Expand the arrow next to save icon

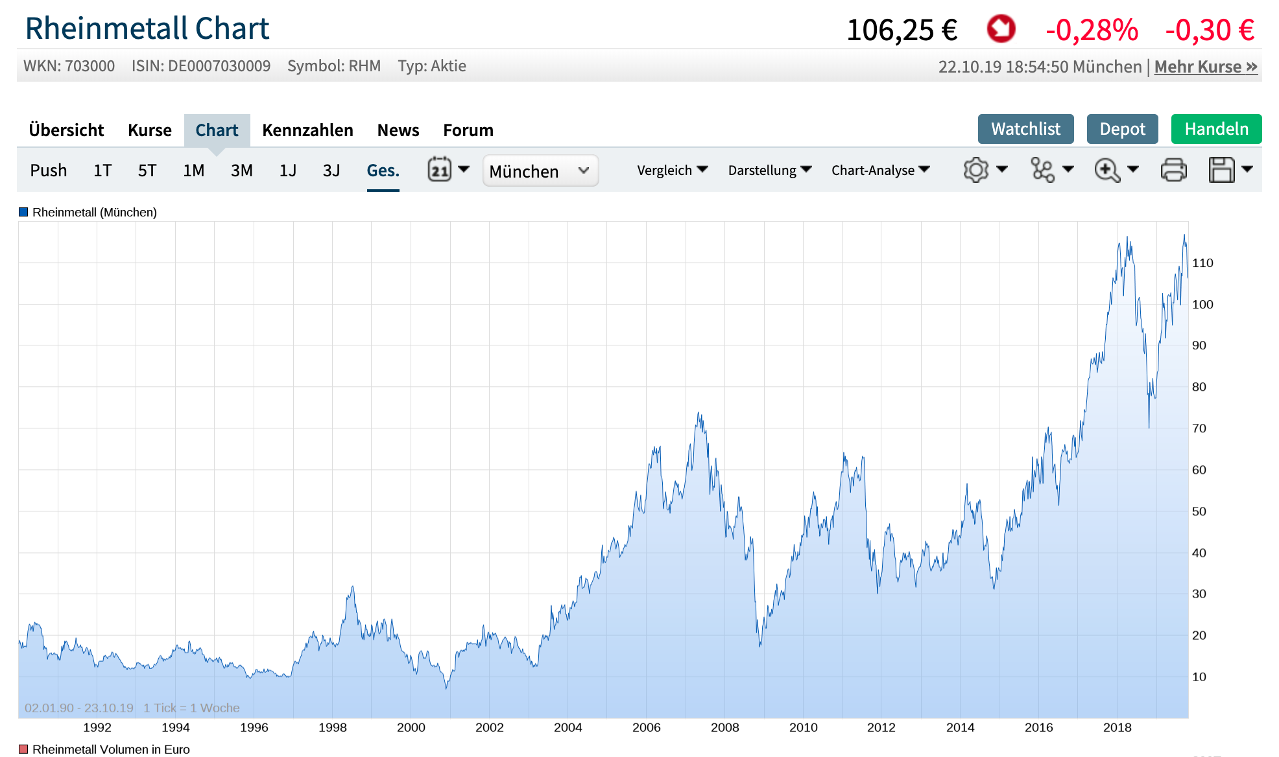coord(1247,169)
